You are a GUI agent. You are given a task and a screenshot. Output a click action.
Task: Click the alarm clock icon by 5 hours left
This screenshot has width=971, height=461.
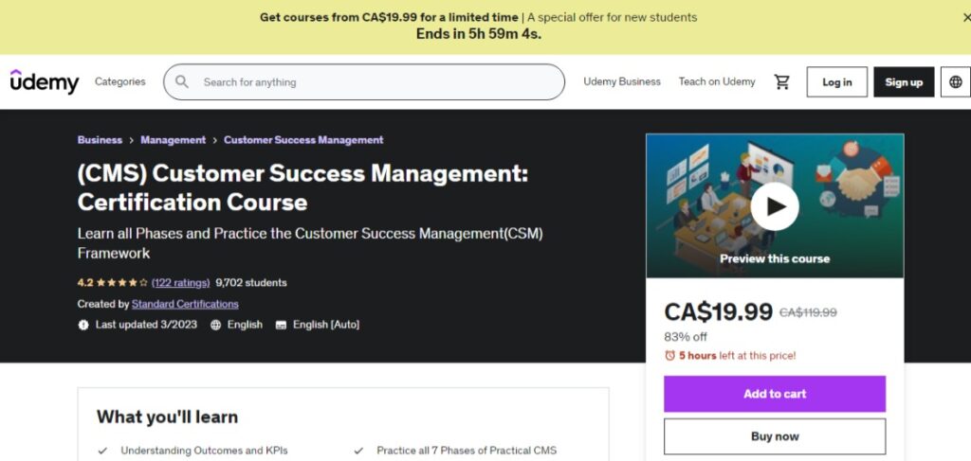point(669,355)
